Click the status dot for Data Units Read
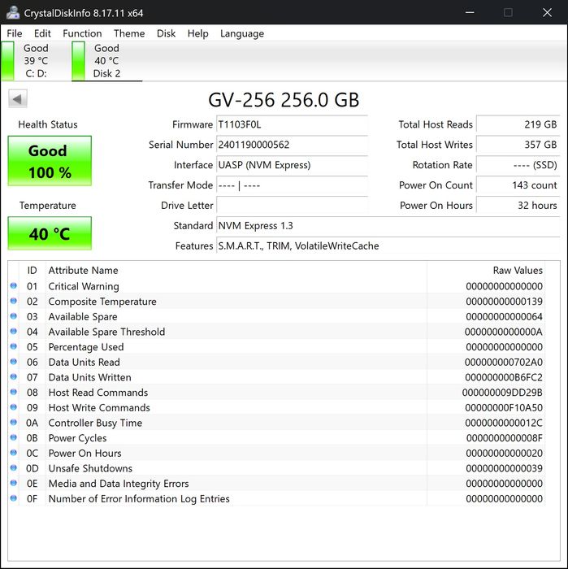The height and width of the screenshot is (569, 568). click(14, 362)
